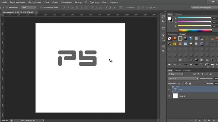Click the Add layer mask icon
This screenshot has height=122, width=218.
pyautogui.click(x=200, y=121)
